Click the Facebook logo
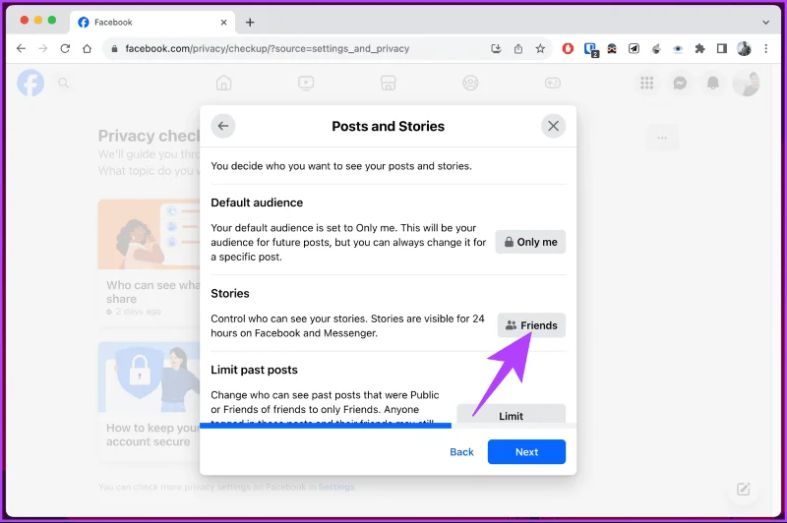The width and height of the screenshot is (787, 523). (30, 83)
